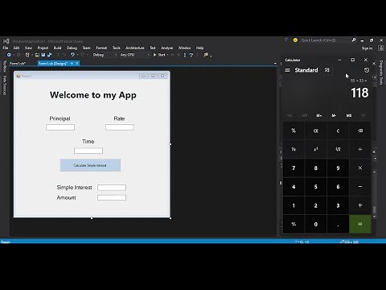Click the Calculator minus key
The image size is (386, 290).
(360, 186)
